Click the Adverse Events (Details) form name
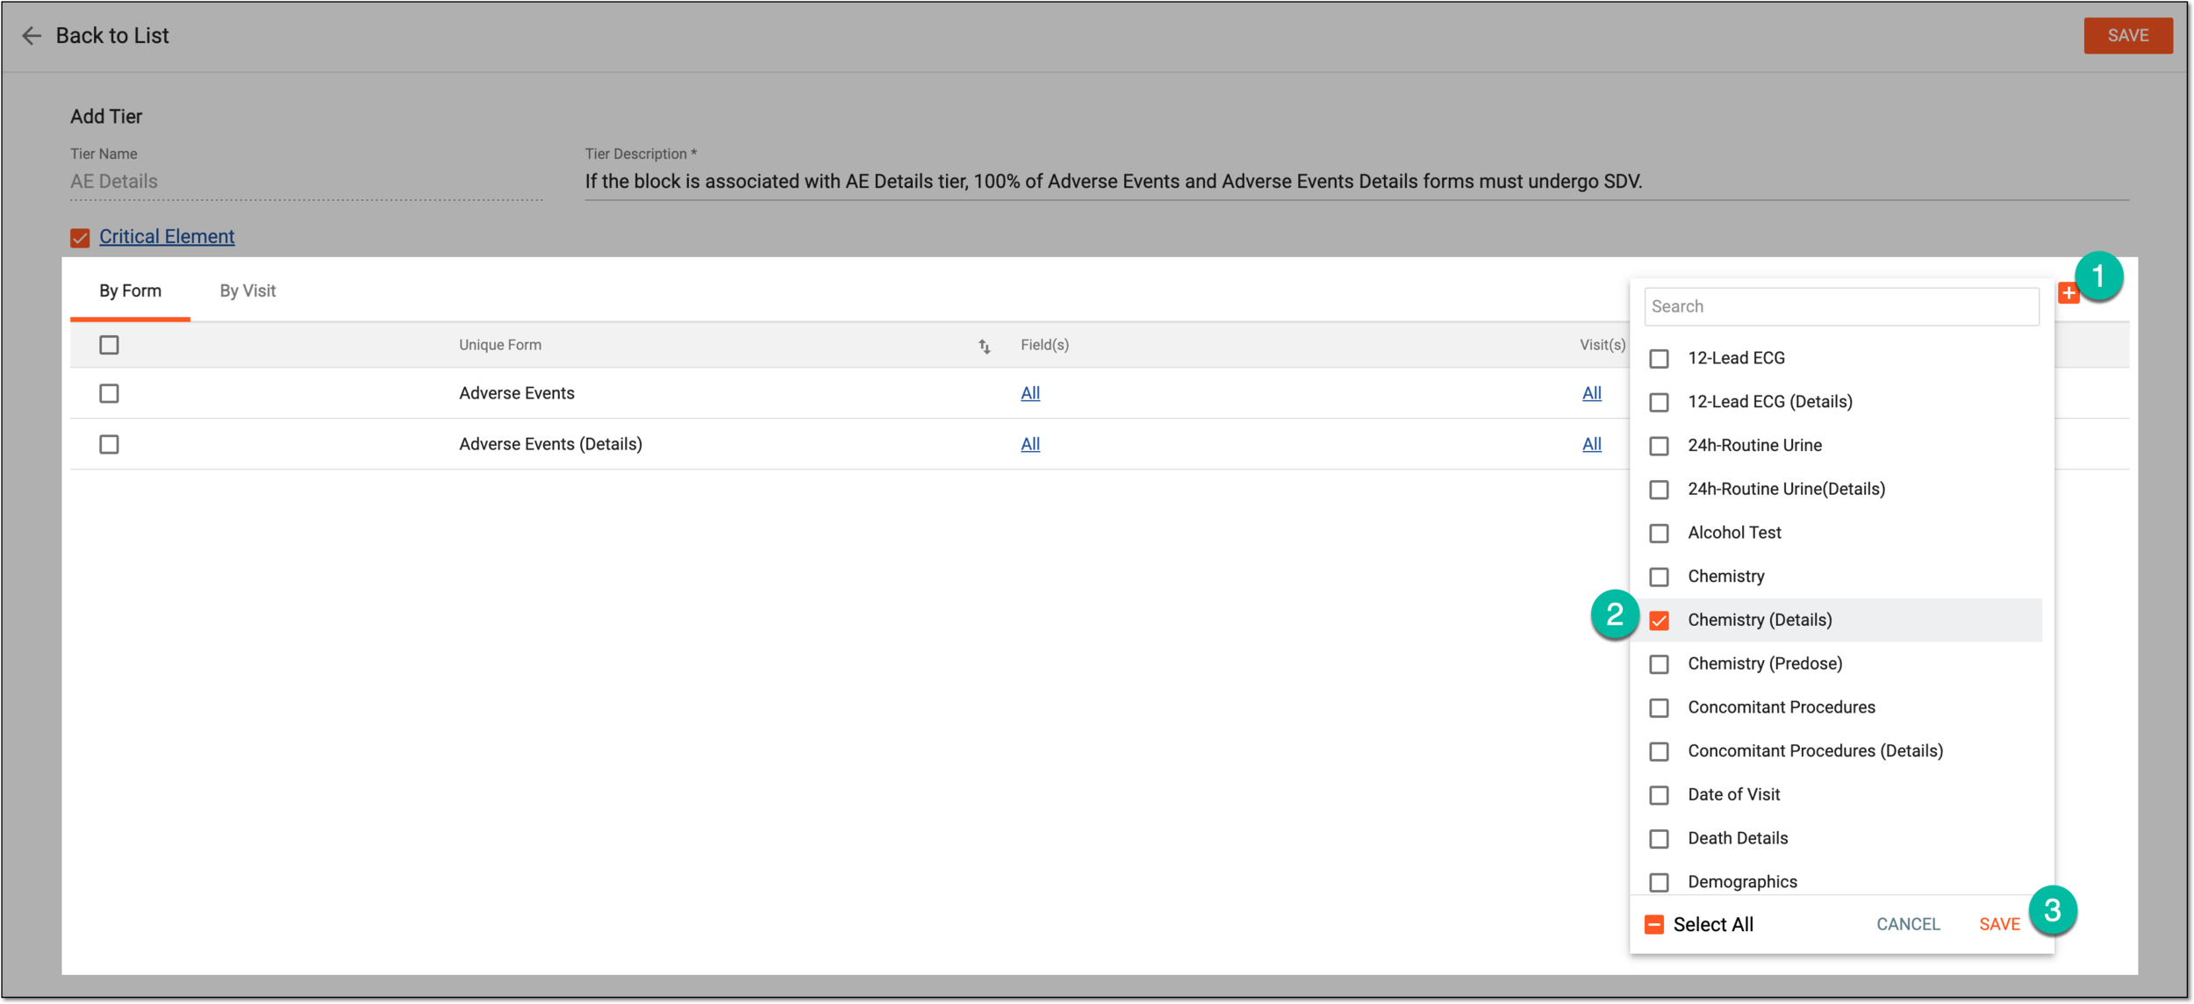Image resolution: width=2194 pixels, height=1004 pixels. (x=550, y=444)
